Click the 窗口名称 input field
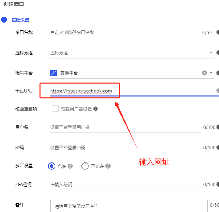 click(125, 32)
